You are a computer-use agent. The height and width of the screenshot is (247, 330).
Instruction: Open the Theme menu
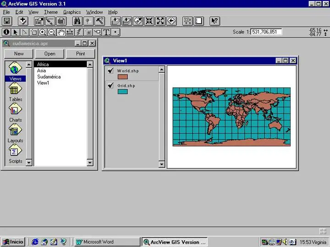click(50, 12)
